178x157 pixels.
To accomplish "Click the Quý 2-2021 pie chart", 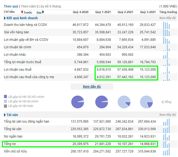I will [x=124, y=102].
